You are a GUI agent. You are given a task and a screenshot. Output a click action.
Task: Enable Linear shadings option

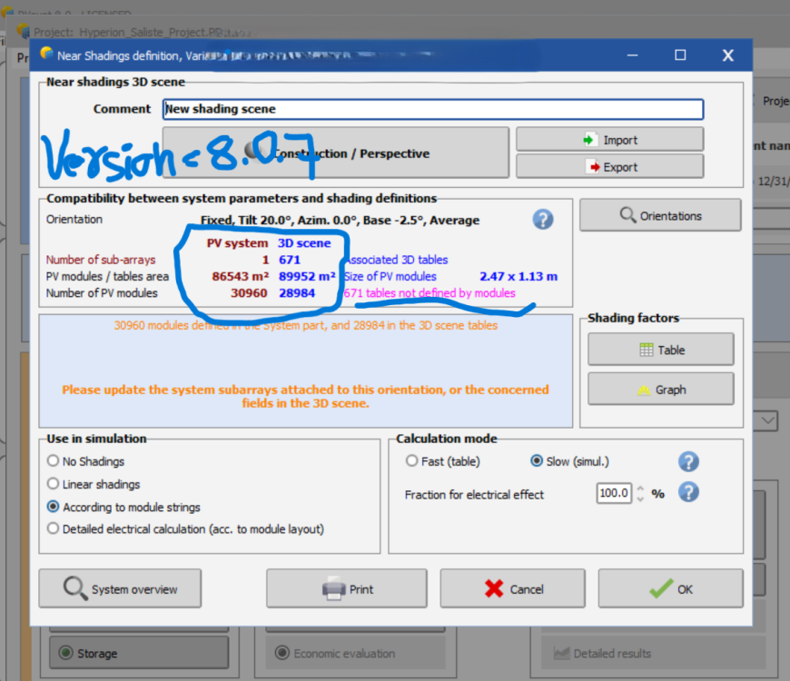point(52,484)
